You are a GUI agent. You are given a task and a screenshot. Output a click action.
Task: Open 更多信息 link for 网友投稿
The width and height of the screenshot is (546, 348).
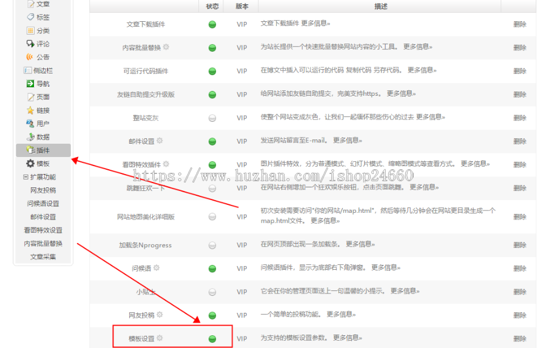pos(341,314)
